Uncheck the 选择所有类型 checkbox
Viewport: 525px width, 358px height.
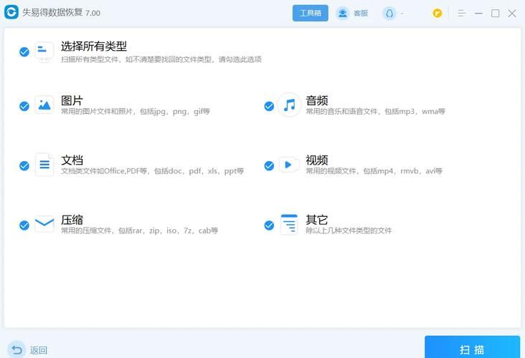click(x=24, y=52)
